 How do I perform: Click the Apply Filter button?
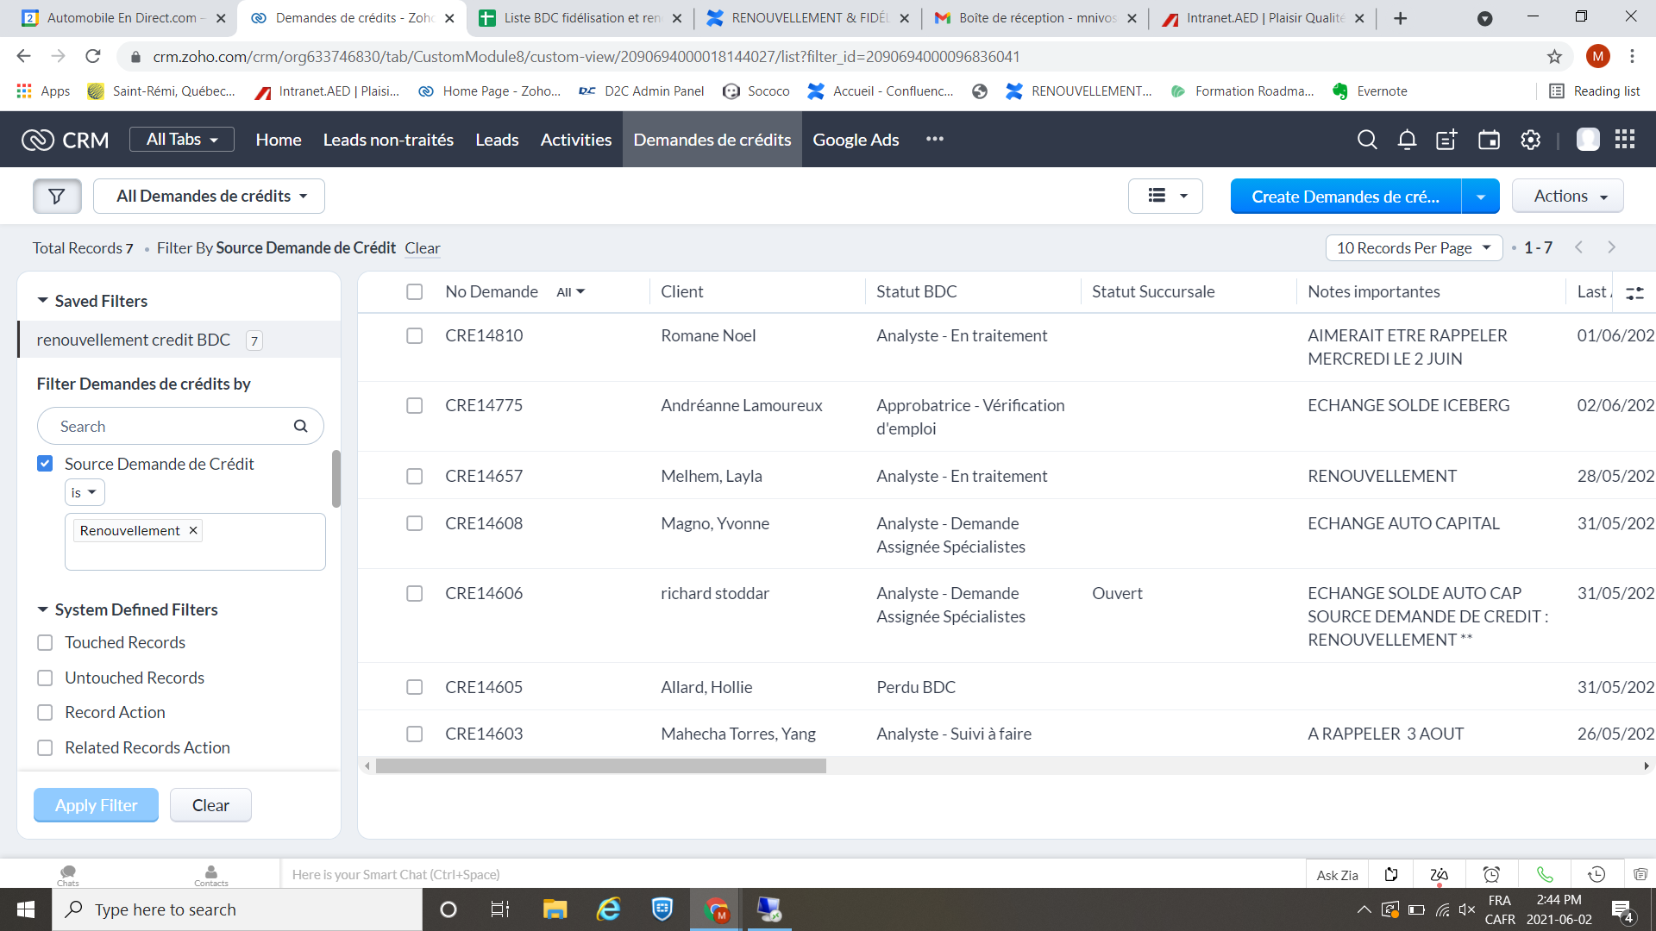click(x=96, y=805)
